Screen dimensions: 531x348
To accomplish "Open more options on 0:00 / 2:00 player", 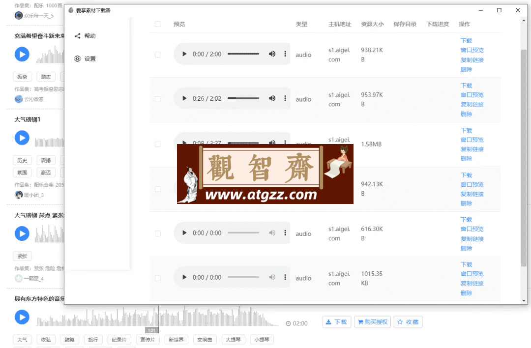I will pos(285,54).
